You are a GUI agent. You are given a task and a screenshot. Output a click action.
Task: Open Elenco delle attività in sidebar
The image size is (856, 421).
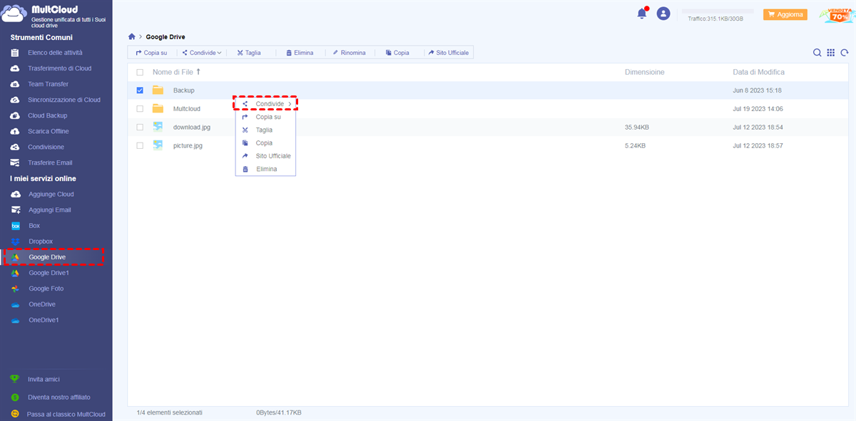pos(56,53)
